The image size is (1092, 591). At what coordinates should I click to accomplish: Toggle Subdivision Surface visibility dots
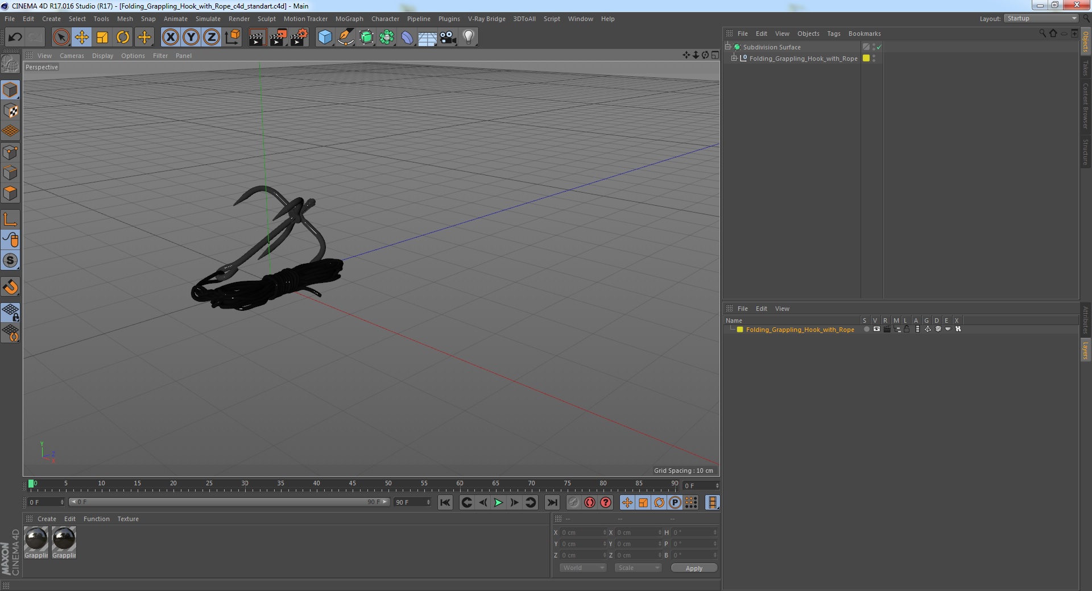(874, 47)
